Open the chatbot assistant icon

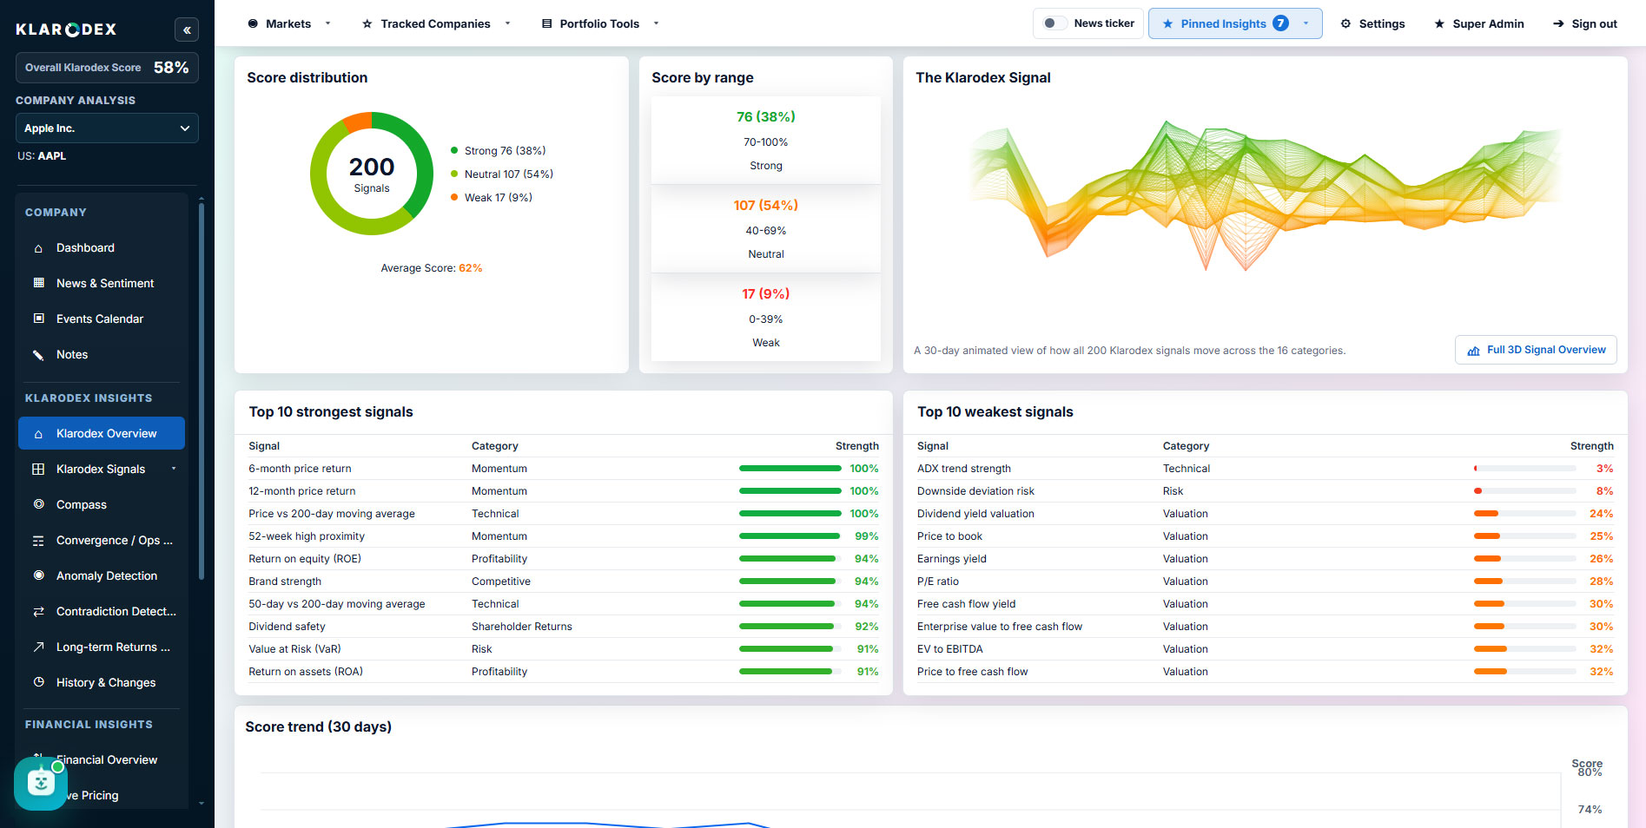[x=40, y=783]
